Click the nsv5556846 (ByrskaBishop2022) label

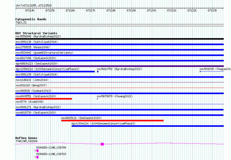(x=38, y=36)
